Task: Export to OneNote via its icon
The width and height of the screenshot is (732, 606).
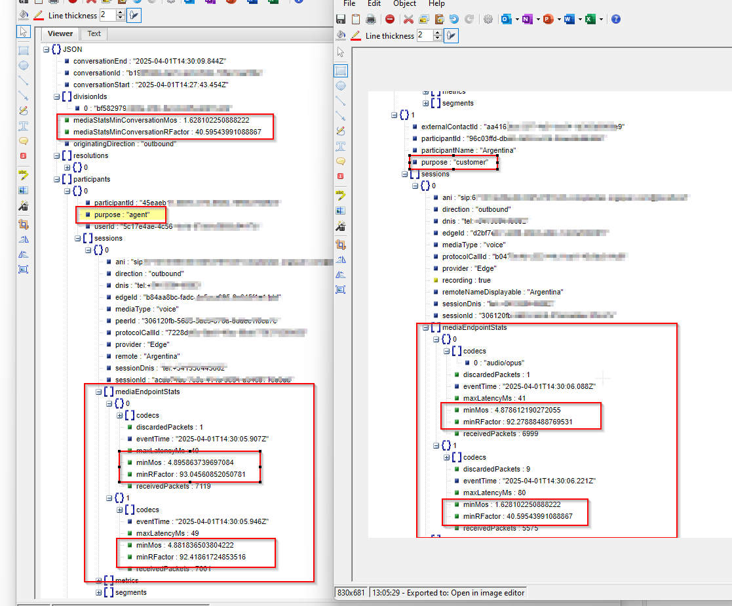Action: (x=527, y=19)
